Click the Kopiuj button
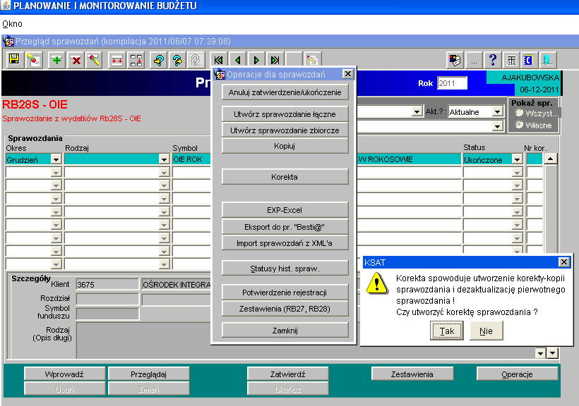Screen dimensions: 579x406 click(285, 146)
